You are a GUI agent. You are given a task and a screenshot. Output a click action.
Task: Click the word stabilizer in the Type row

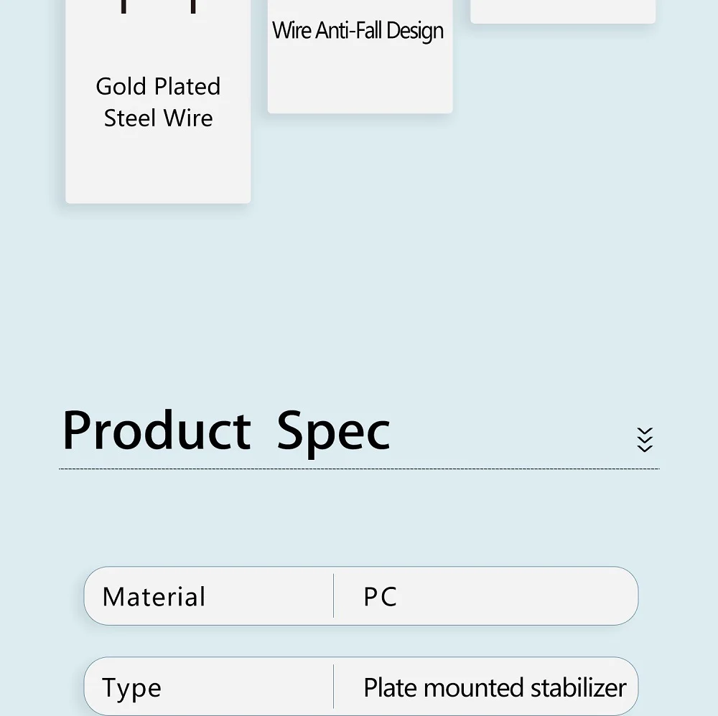pos(578,687)
